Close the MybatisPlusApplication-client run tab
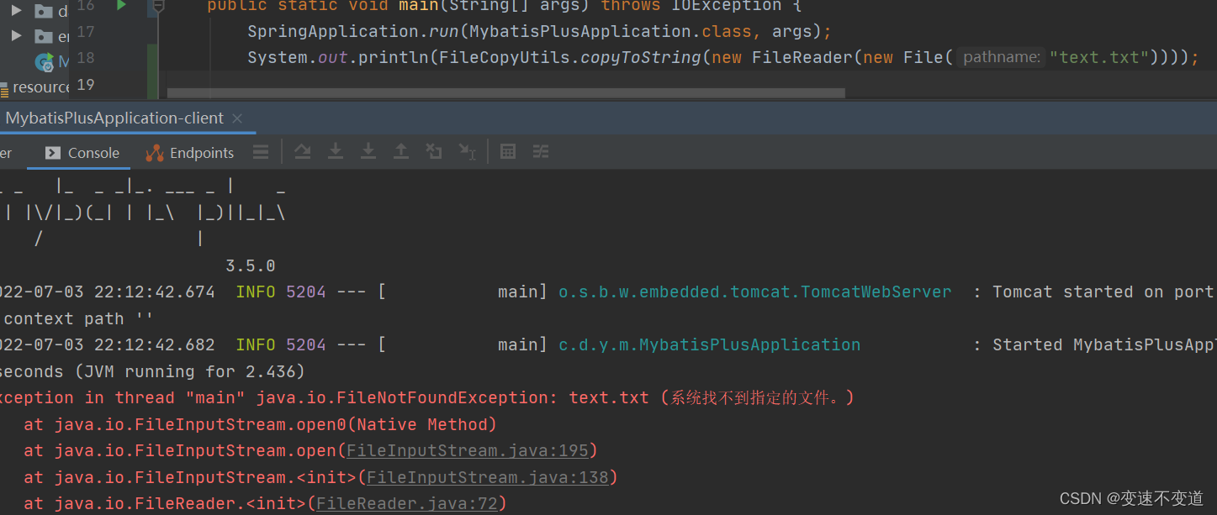Image resolution: width=1217 pixels, height=515 pixels. coord(236,118)
